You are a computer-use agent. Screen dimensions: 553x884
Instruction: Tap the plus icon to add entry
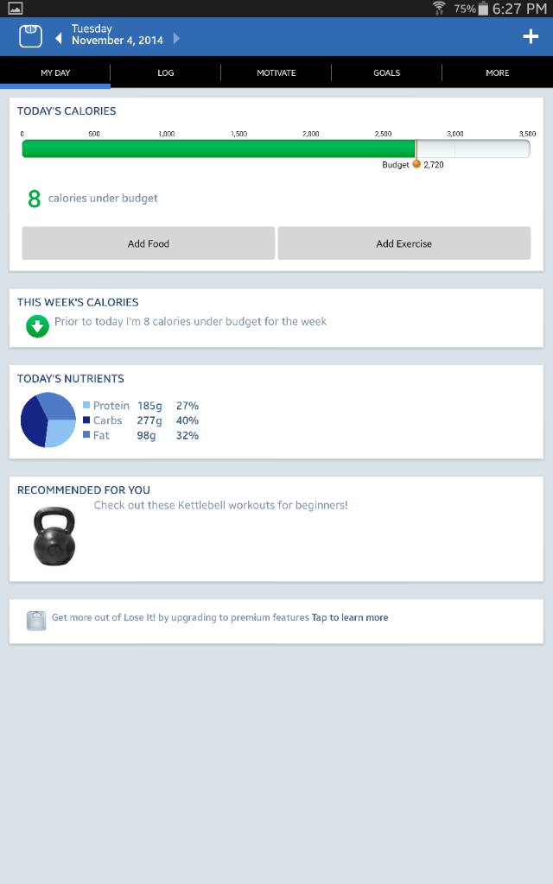pyautogui.click(x=531, y=36)
